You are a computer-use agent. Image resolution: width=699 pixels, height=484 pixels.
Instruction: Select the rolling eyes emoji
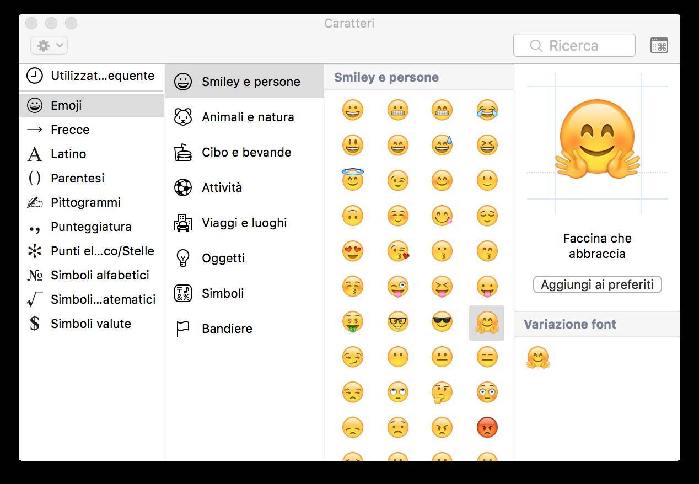tap(397, 392)
